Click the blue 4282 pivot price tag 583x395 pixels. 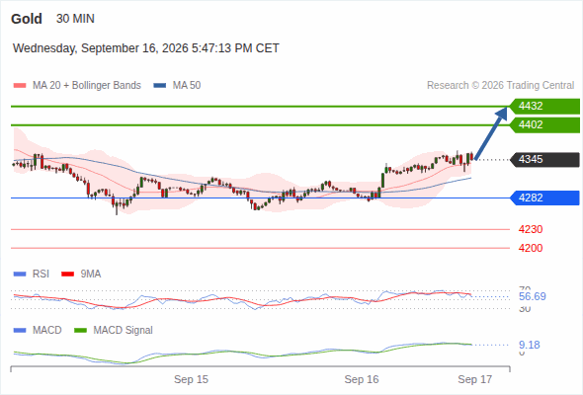pyautogui.click(x=544, y=197)
